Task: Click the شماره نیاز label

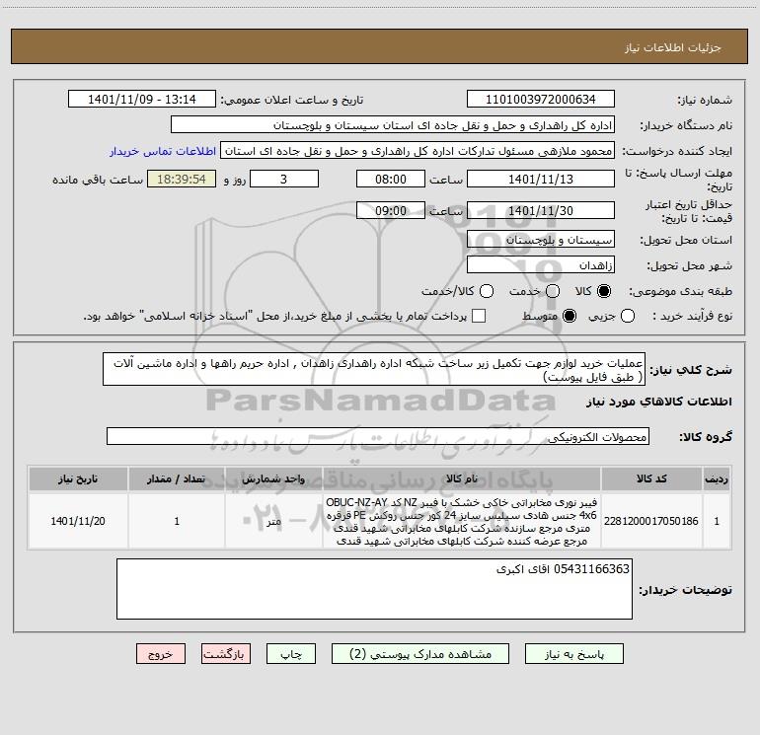Action: pos(705,101)
